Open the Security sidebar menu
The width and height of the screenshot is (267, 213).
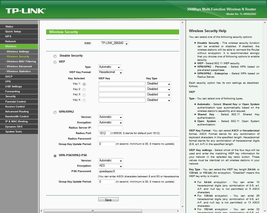tap(19, 96)
